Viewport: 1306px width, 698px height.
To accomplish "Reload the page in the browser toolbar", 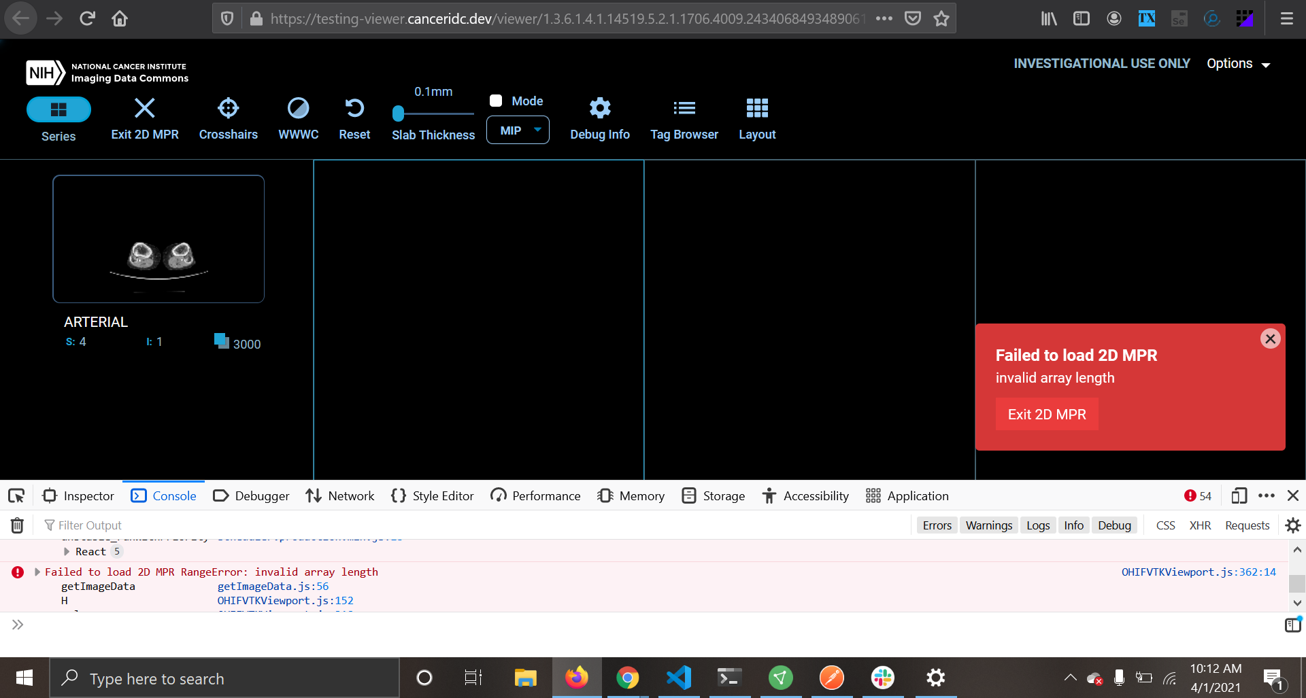I will click(x=87, y=18).
